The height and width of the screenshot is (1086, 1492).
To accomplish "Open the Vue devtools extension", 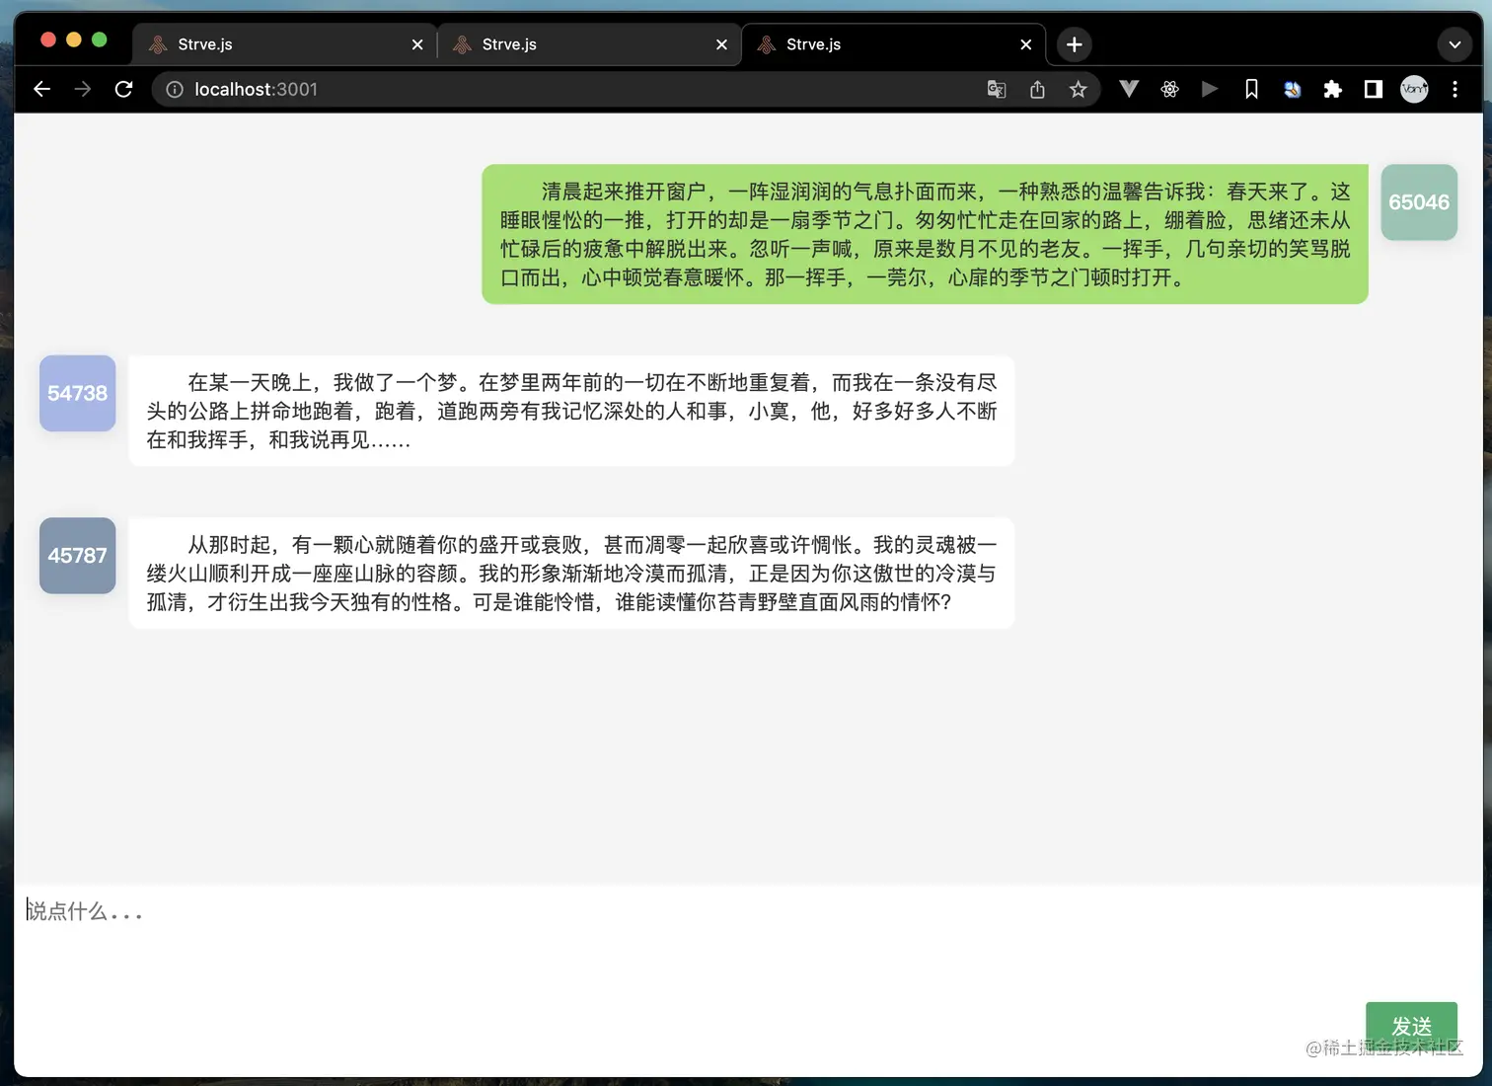I will click(1129, 89).
